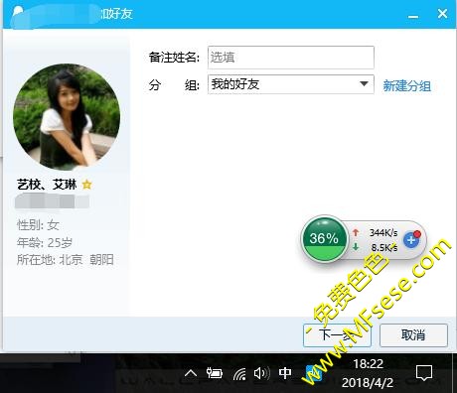Minimize the add friend window

(x=413, y=14)
